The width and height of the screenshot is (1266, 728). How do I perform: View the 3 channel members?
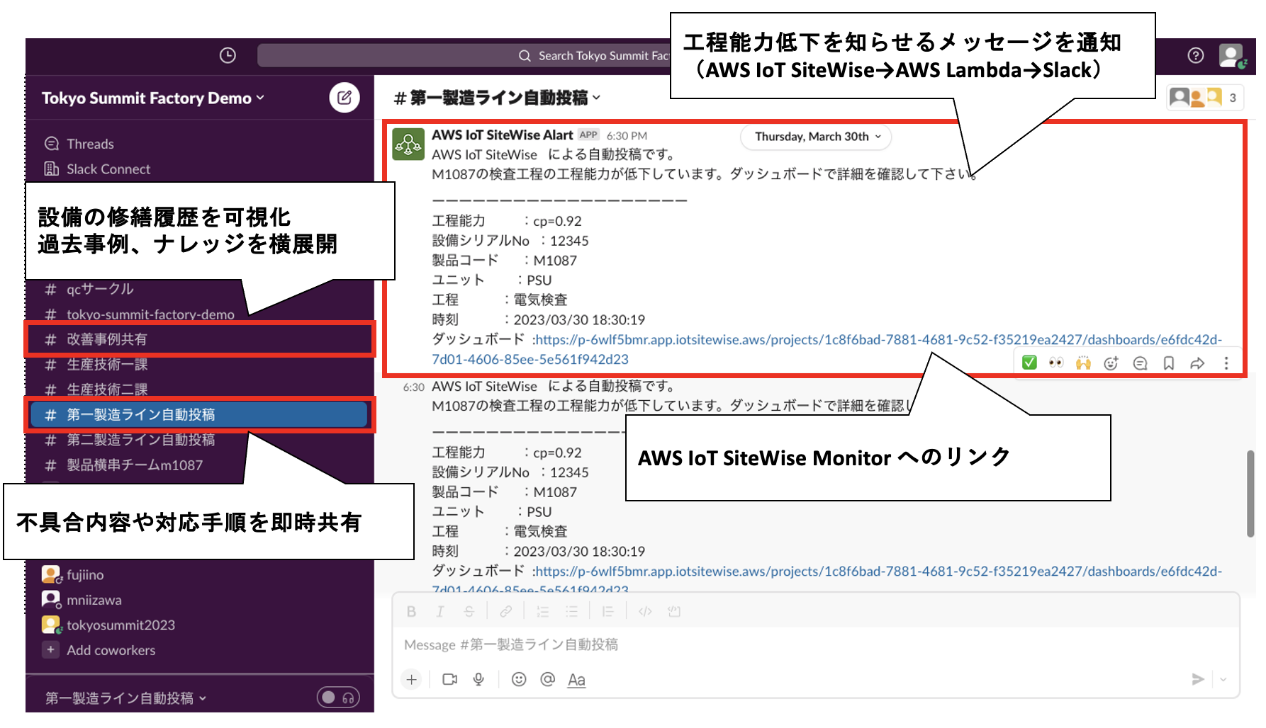coord(1205,98)
